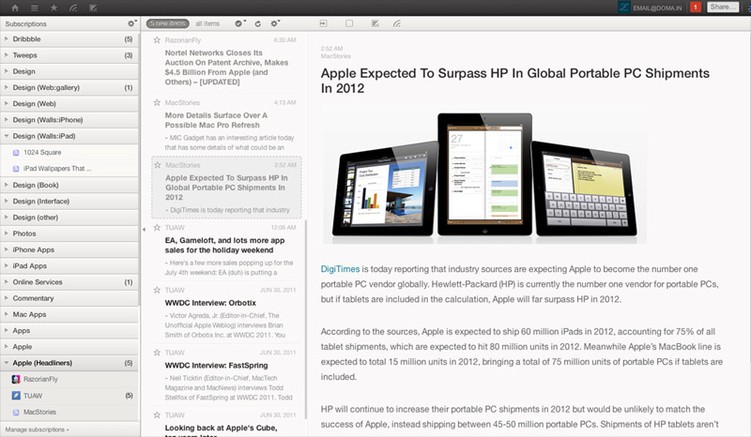Collapse the sidebar with the small arrow handle
751x437 pixels.
pos(144,230)
